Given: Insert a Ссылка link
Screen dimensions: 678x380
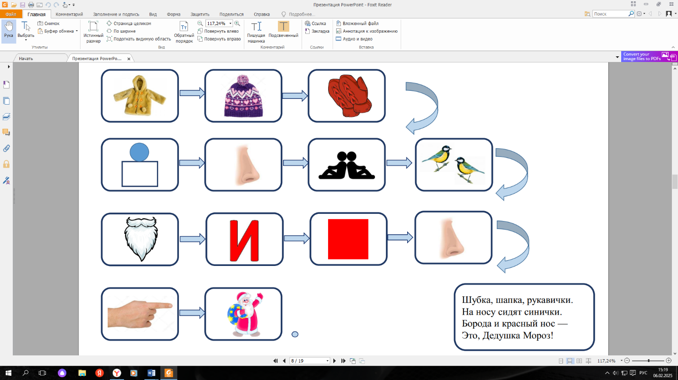Looking at the screenshot, I should (x=315, y=23).
